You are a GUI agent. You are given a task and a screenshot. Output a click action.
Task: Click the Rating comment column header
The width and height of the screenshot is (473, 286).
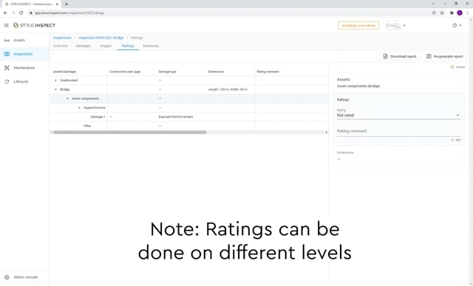pyautogui.click(x=268, y=72)
